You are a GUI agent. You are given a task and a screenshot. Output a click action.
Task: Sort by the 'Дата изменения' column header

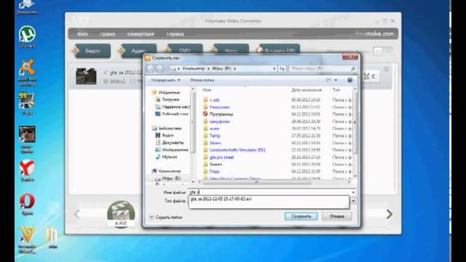[307, 90]
